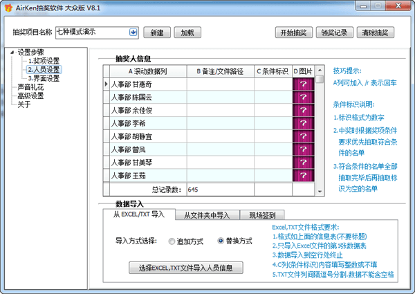Open 1.奖项设置 in the tree
The width and height of the screenshot is (415, 294).
44,61
